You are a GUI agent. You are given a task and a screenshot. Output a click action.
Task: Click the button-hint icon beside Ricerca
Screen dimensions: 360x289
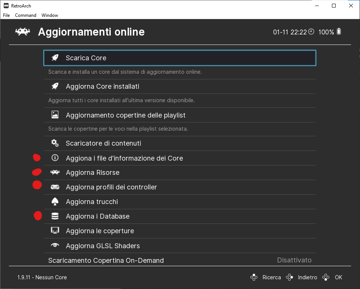(254, 277)
